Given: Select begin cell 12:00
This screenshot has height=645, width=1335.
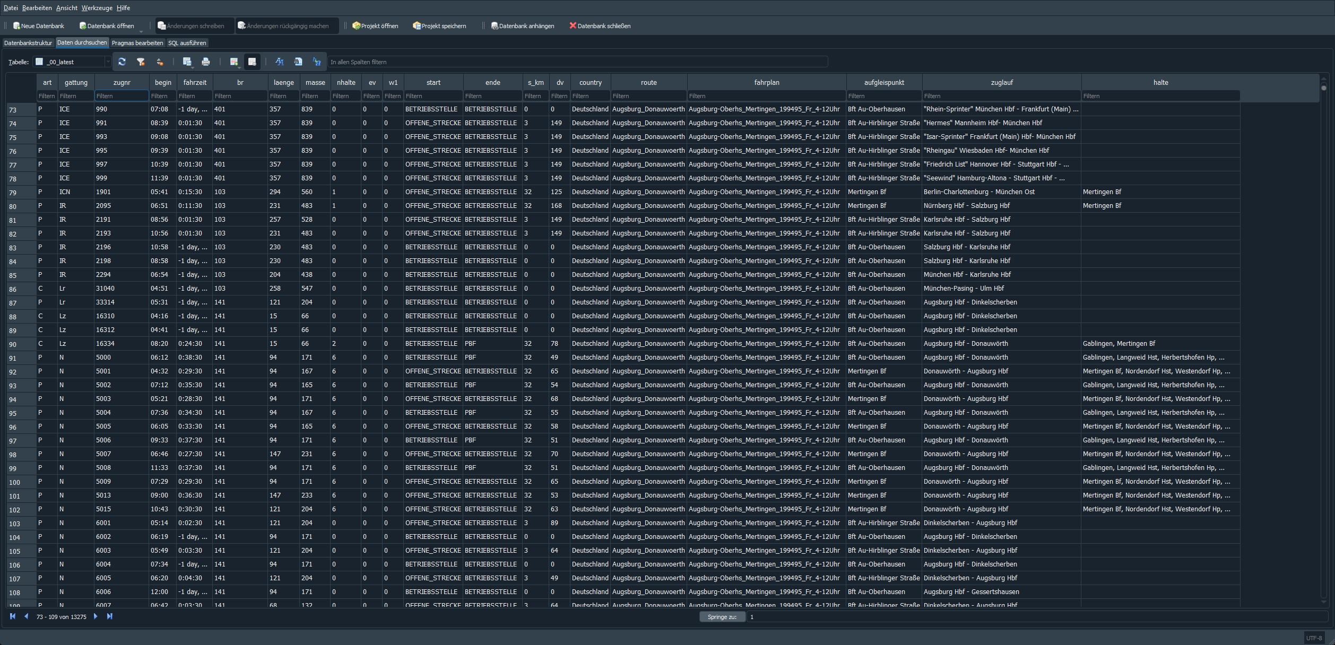Looking at the screenshot, I should click(163, 592).
